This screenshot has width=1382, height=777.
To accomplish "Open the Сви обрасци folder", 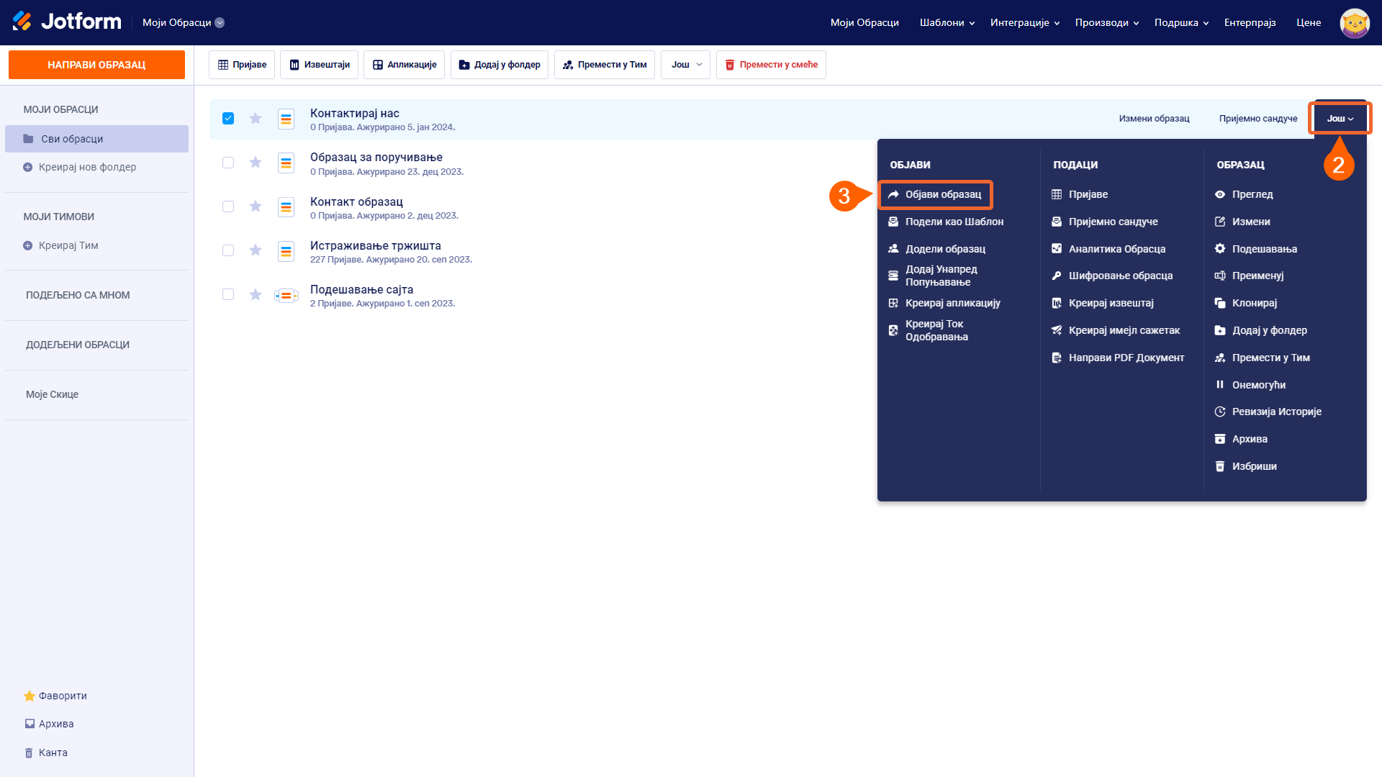I will [x=72, y=139].
